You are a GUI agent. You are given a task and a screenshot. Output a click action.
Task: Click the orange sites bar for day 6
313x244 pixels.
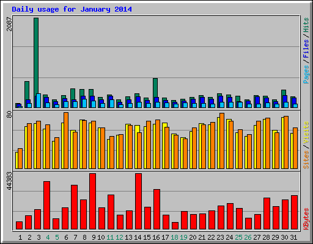coord(66,140)
